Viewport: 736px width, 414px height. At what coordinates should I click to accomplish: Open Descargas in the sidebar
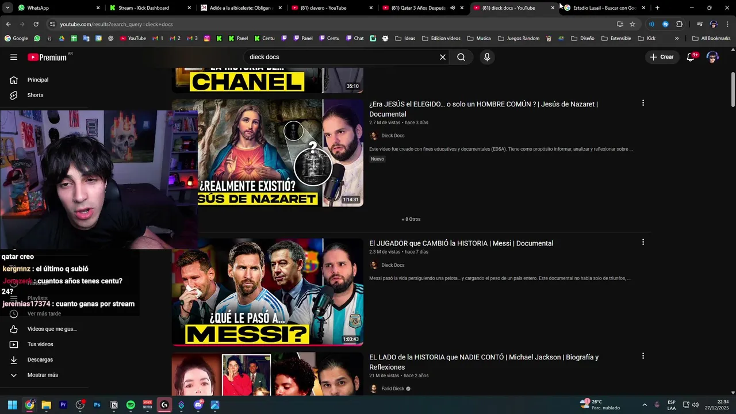[40, 359]
